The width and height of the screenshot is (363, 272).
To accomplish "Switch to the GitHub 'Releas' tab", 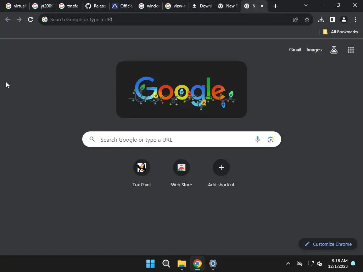I will pyautogui.click(x=96, y=6).
